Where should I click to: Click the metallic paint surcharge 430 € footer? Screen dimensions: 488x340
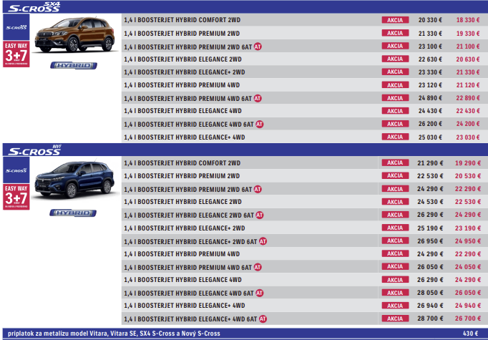point(470,334)
